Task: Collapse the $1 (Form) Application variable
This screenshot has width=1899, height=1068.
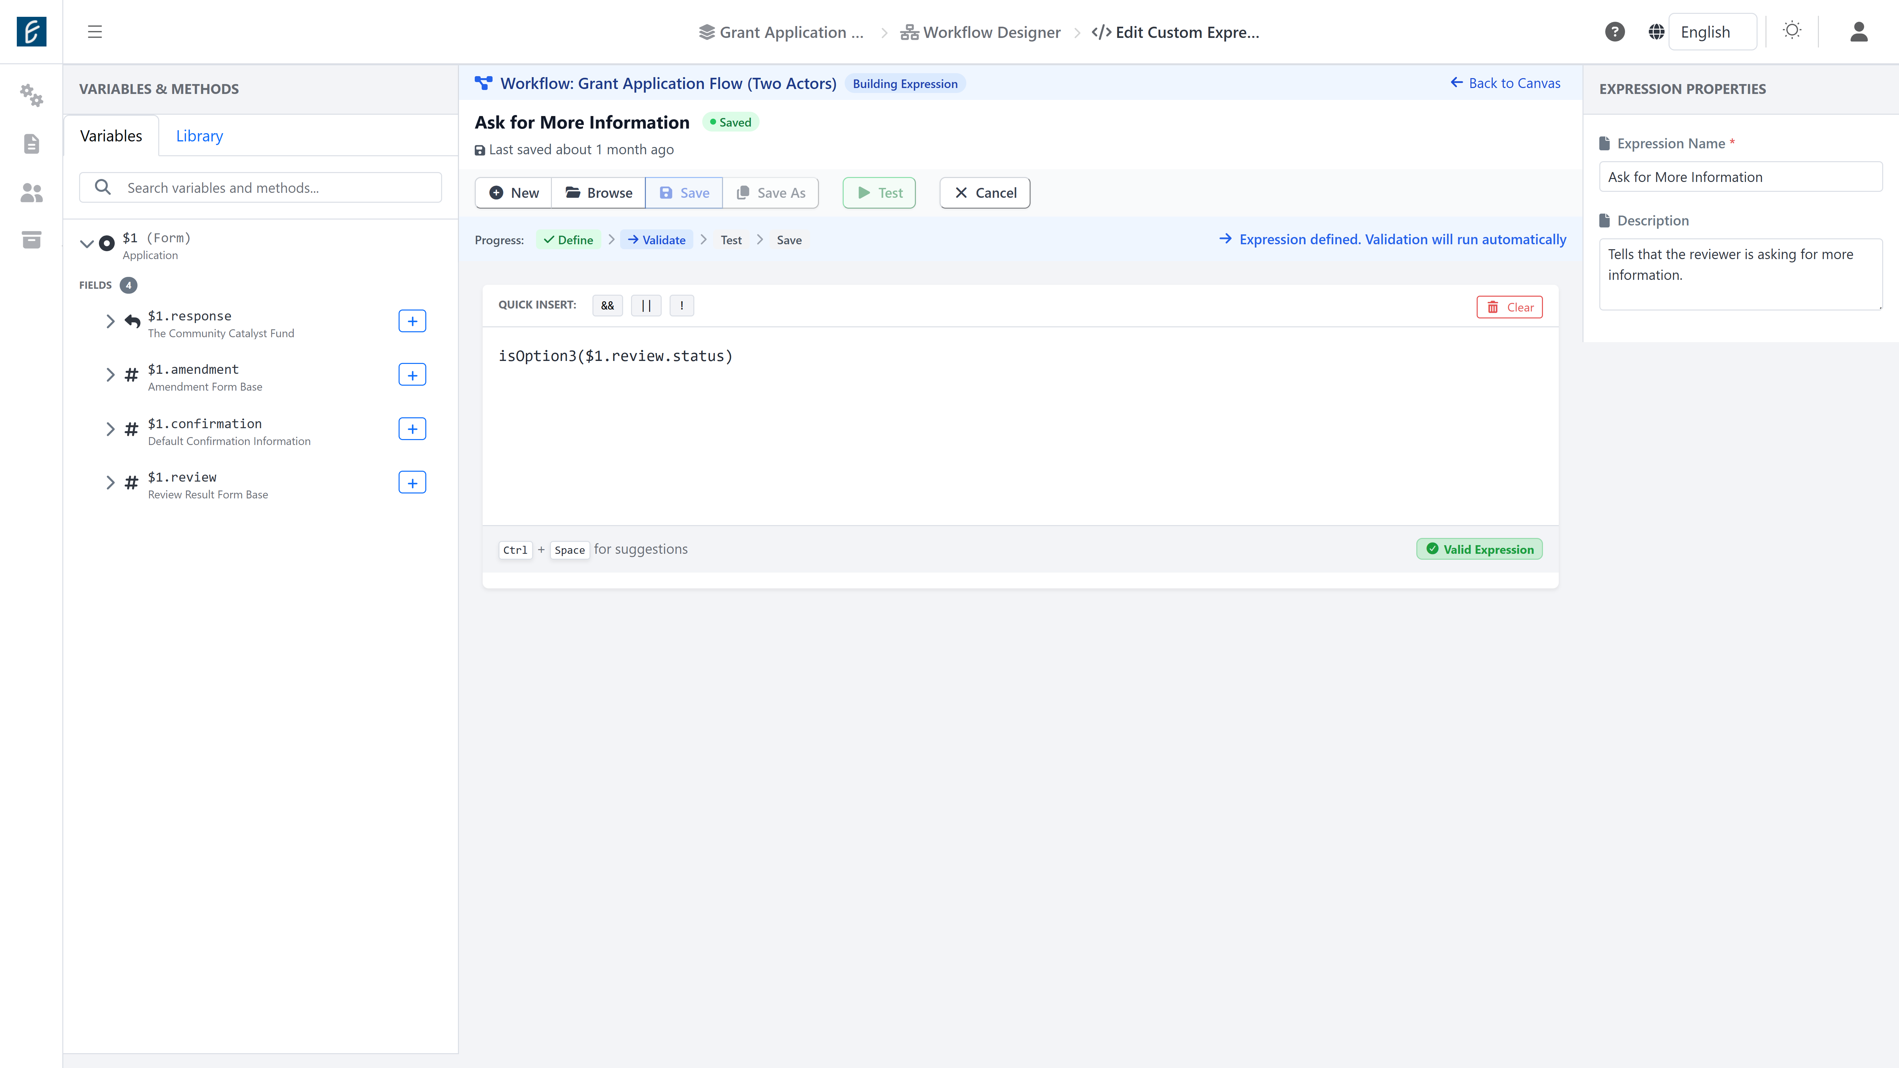Action: tap(86, 243)
